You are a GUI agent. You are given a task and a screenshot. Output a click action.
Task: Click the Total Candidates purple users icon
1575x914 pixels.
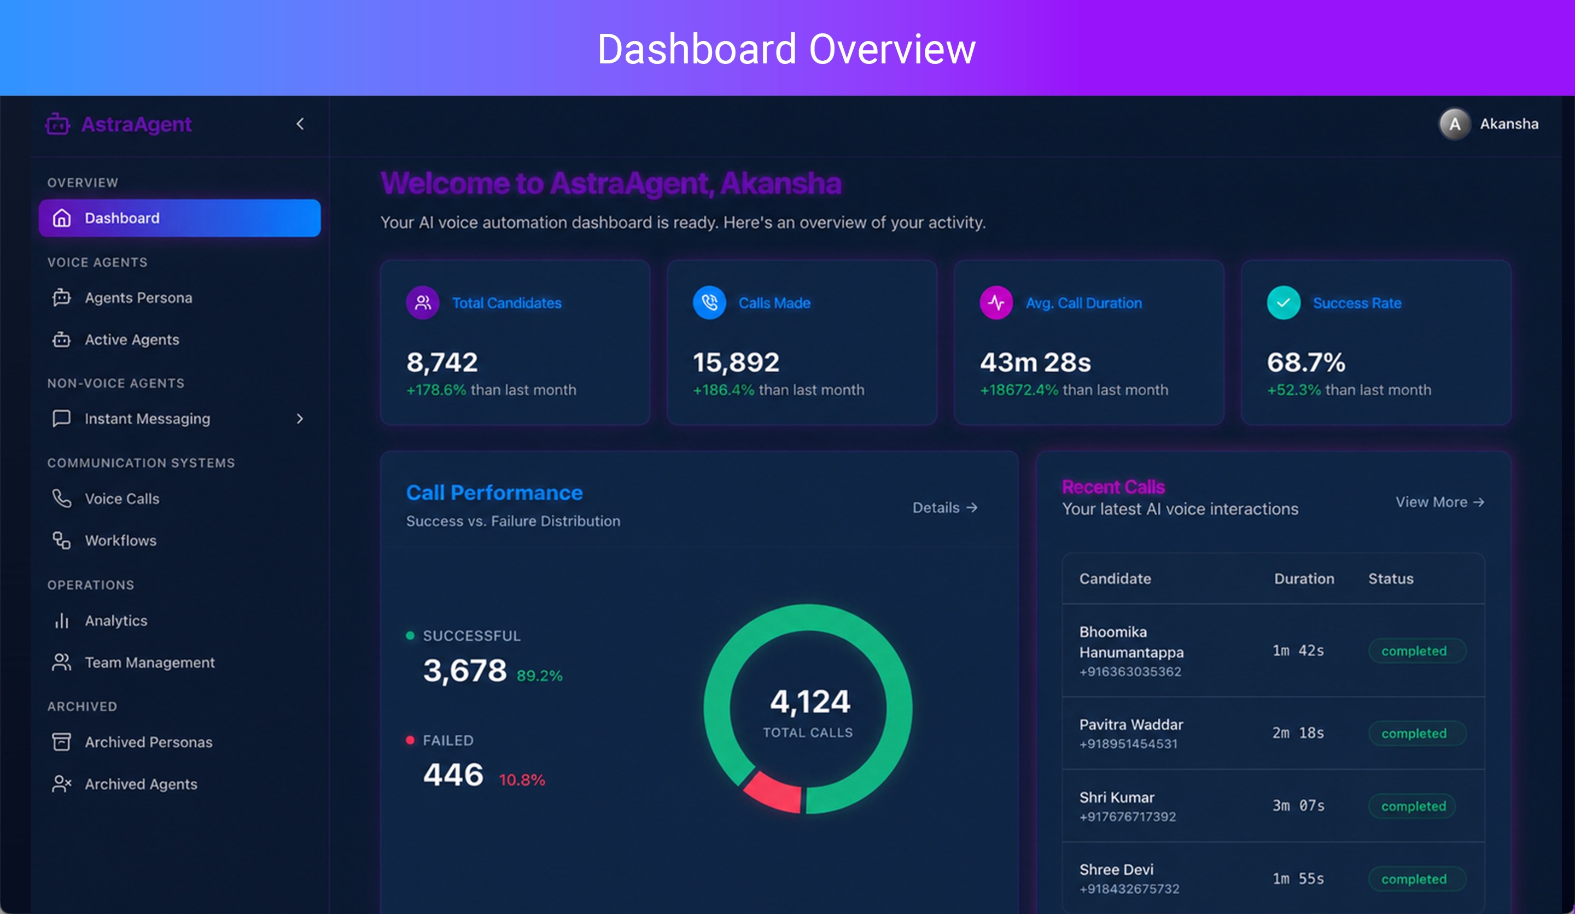[x=423, y=302]
